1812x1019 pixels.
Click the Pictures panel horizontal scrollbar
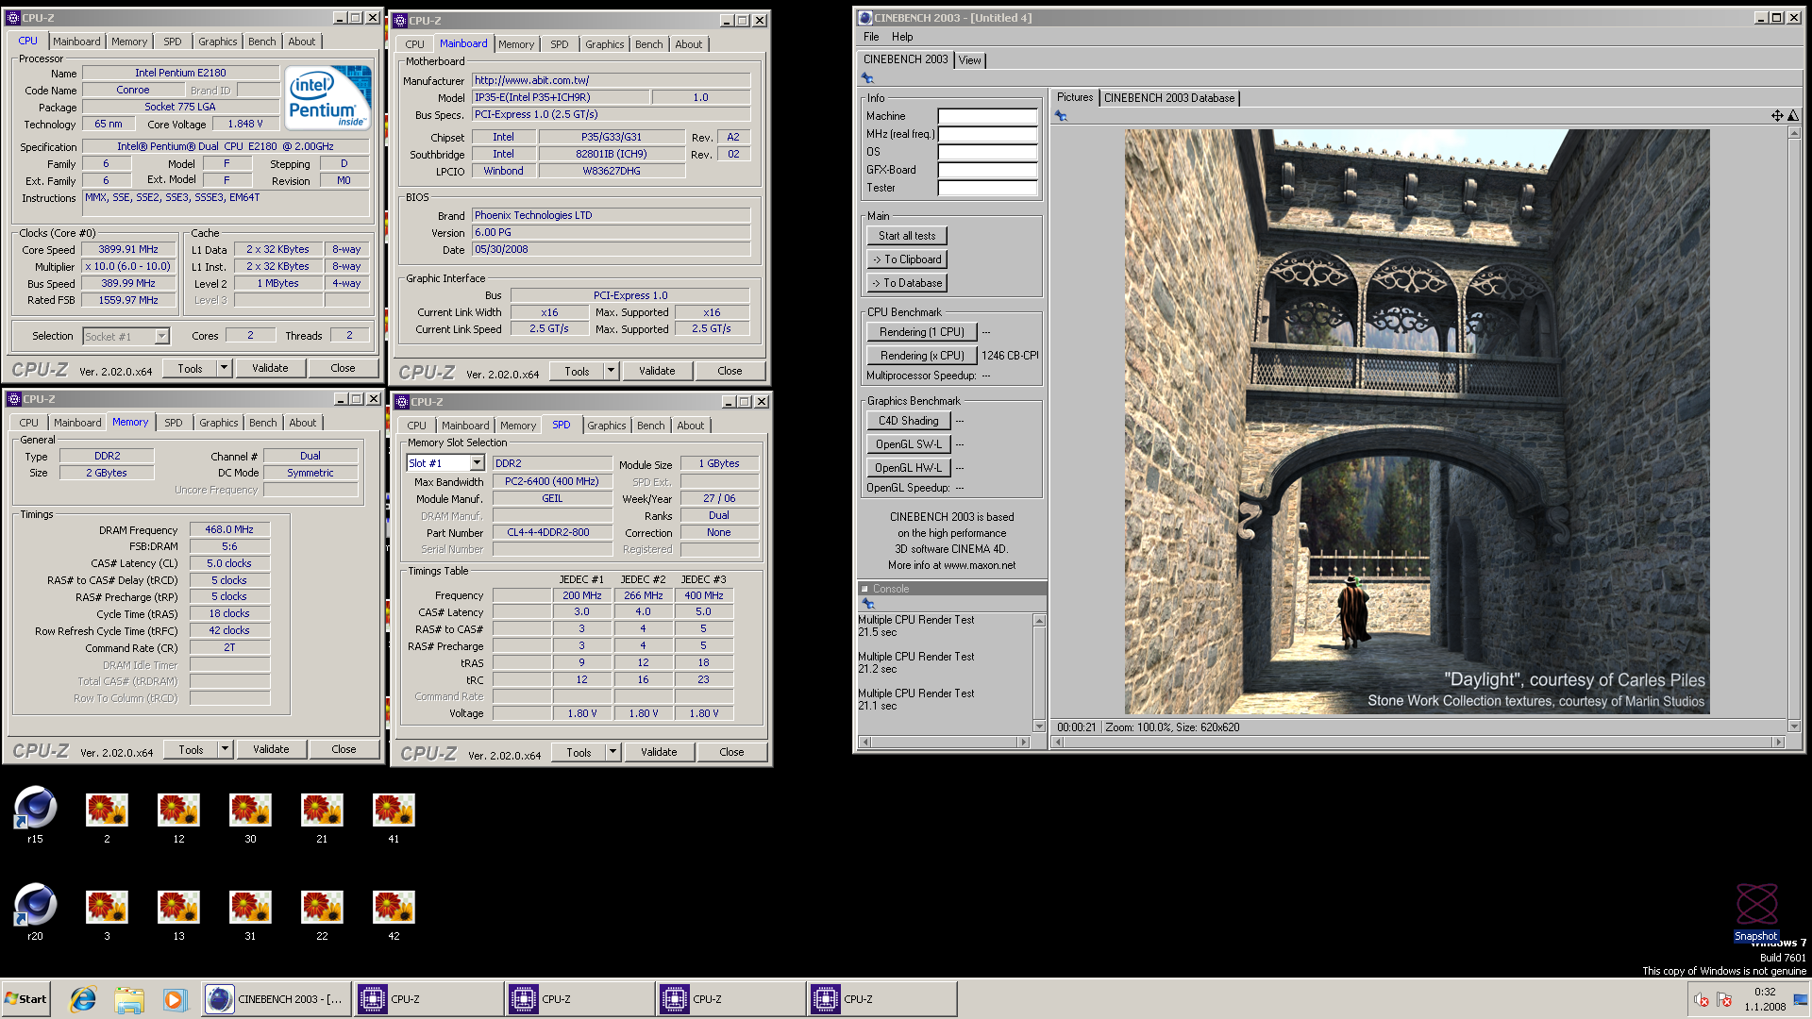pyautogui.click(x=1419, y=743)
